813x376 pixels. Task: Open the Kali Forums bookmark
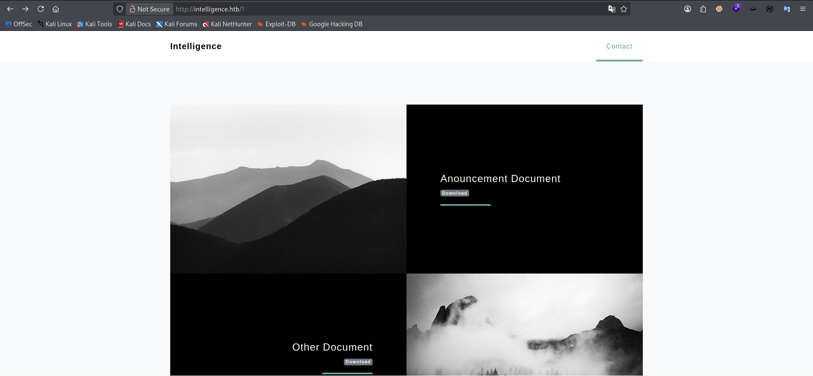coord(177,24)
